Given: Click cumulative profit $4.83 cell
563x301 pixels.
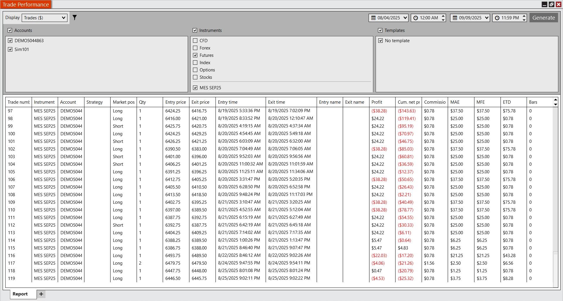Looking at the screenshot, I should point(408,248).
